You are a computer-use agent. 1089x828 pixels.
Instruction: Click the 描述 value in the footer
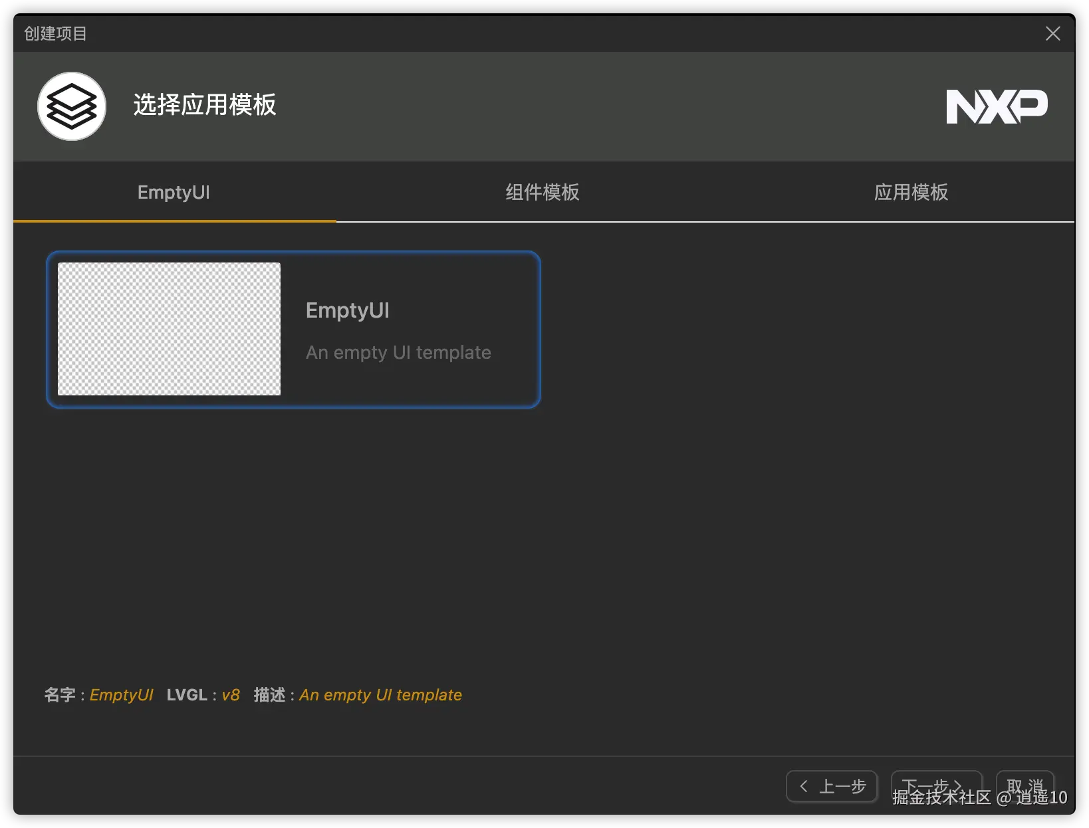tap(380, 695)
